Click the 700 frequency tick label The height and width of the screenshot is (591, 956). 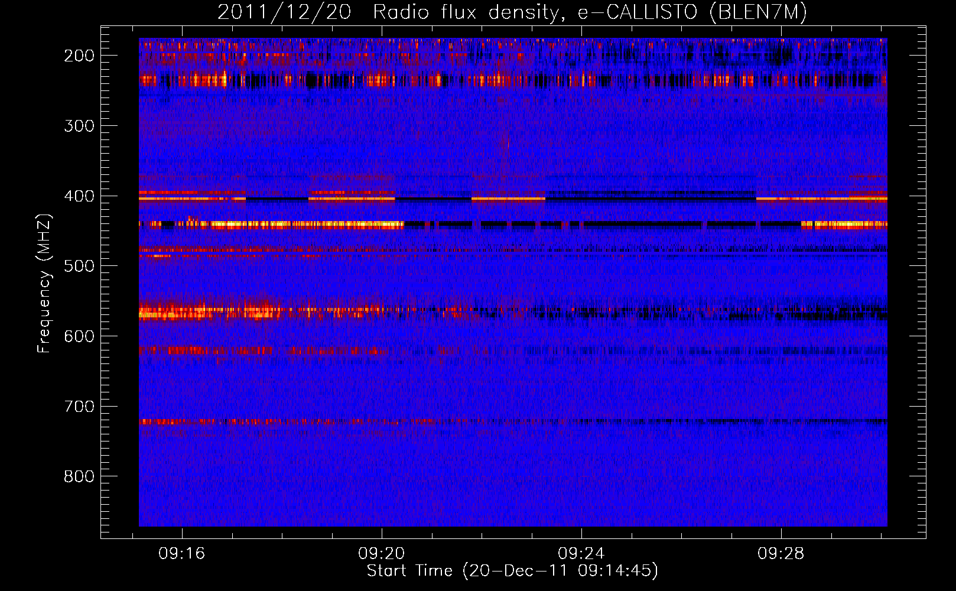click(x=79, y=407)
